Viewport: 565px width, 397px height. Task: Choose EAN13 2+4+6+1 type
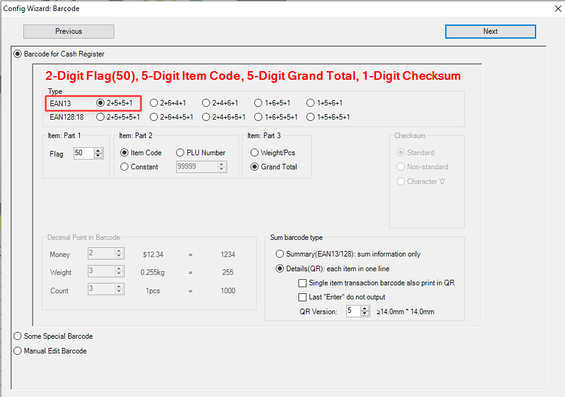coord(220,103)
